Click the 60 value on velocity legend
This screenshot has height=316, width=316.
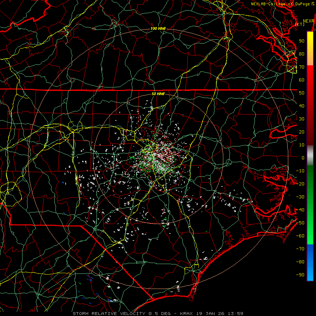(302, 80)
